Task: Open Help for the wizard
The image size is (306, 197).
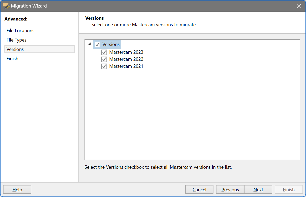Action: 17,189
